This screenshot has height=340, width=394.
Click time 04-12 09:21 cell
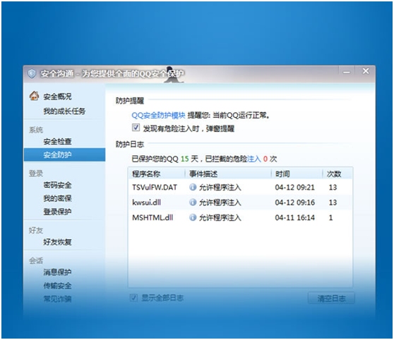[x=294, y=188]
